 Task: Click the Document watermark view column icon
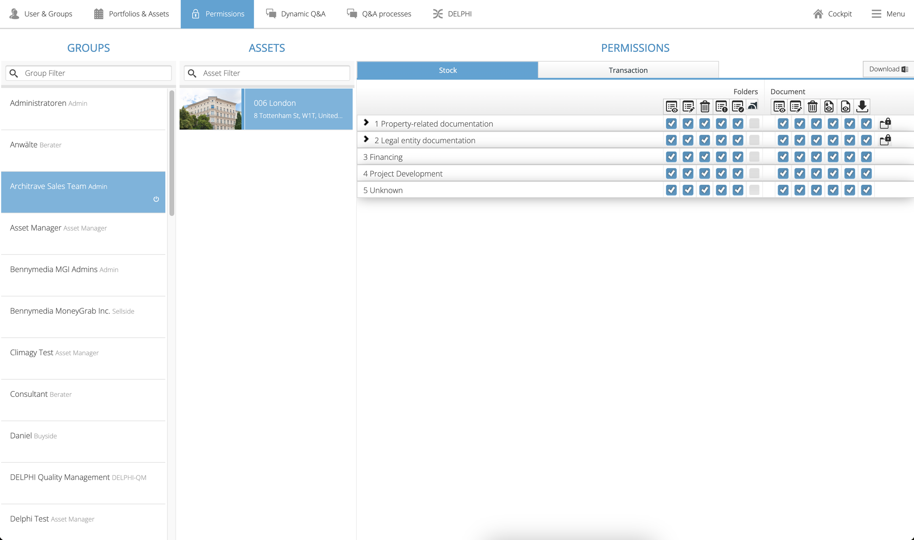[x=829, y=107]
